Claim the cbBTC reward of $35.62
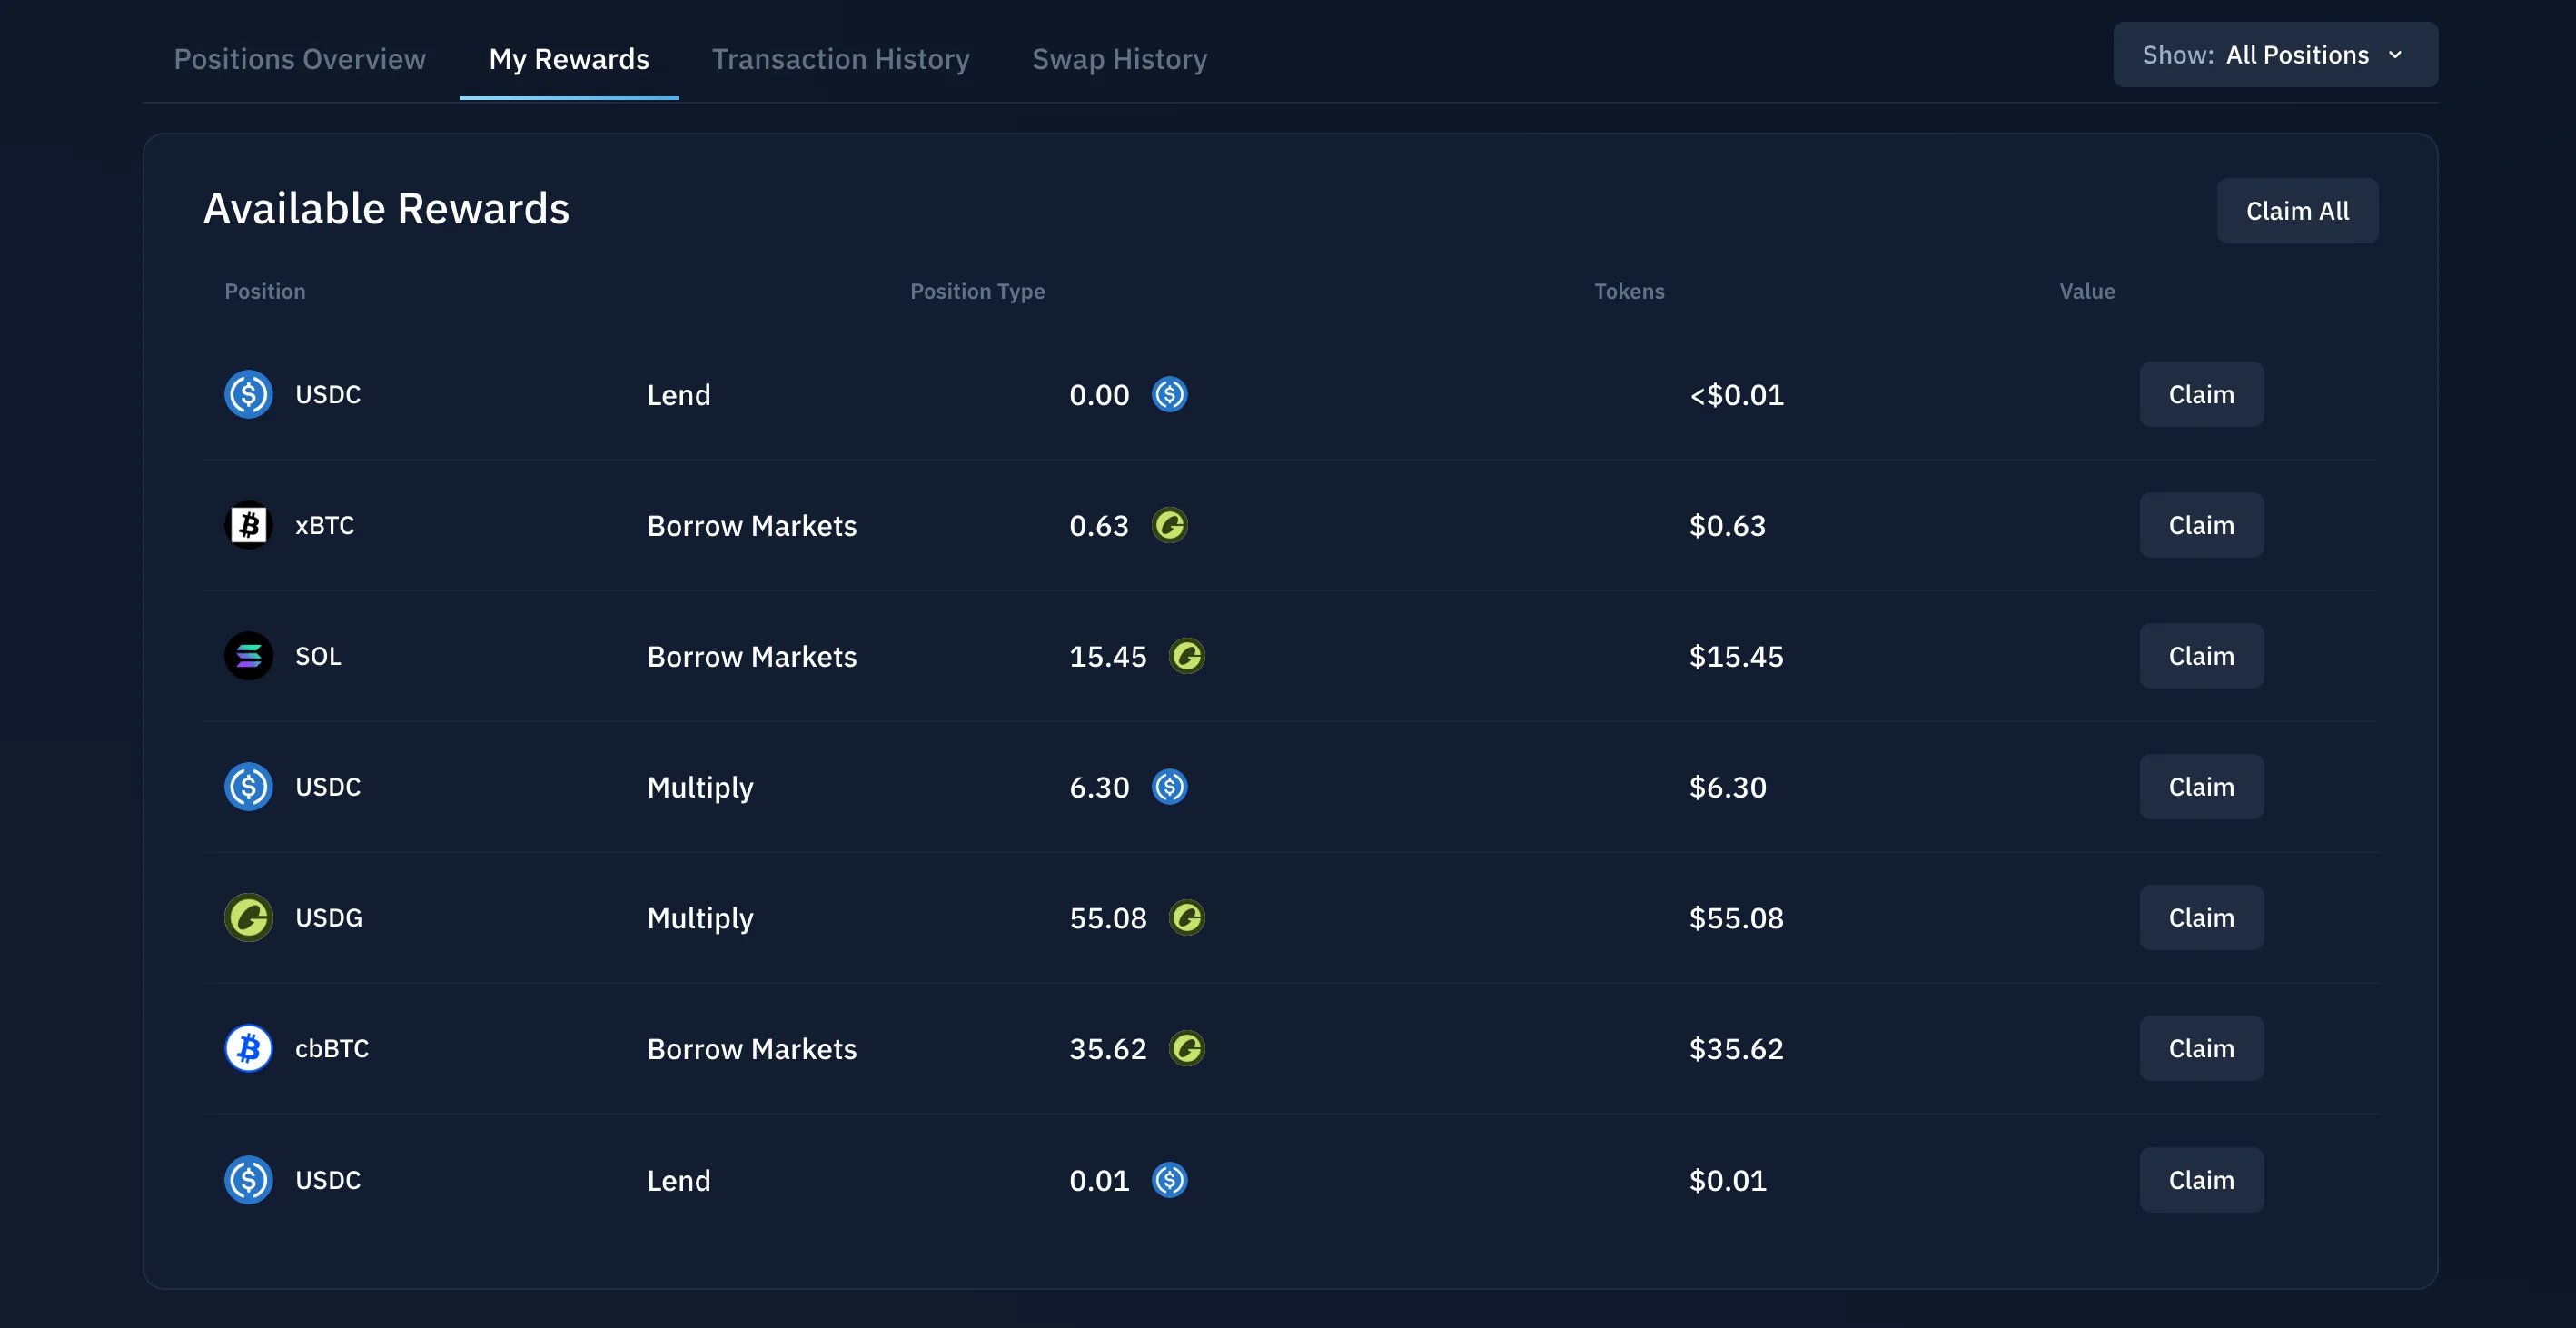Viewport: 2576px width, 1328px height. point(2201,1049)
